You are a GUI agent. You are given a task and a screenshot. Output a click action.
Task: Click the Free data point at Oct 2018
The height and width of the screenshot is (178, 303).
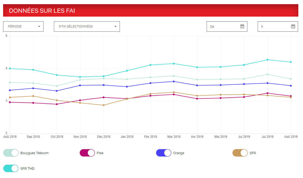click(57, 104)
